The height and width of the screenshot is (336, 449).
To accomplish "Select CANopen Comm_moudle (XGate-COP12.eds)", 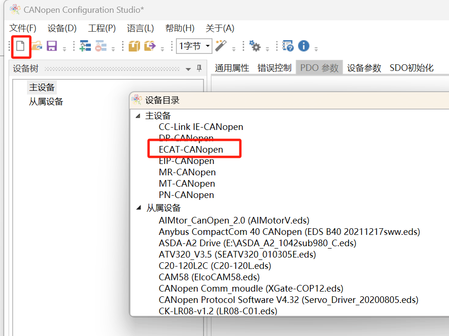I will tap(251, 288).
